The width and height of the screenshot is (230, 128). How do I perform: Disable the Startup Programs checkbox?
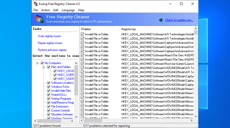coord(49,99)
